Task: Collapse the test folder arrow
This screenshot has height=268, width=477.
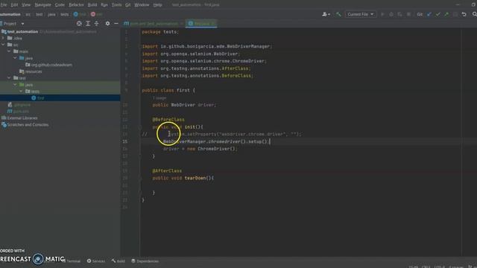Action: (9, 78)
